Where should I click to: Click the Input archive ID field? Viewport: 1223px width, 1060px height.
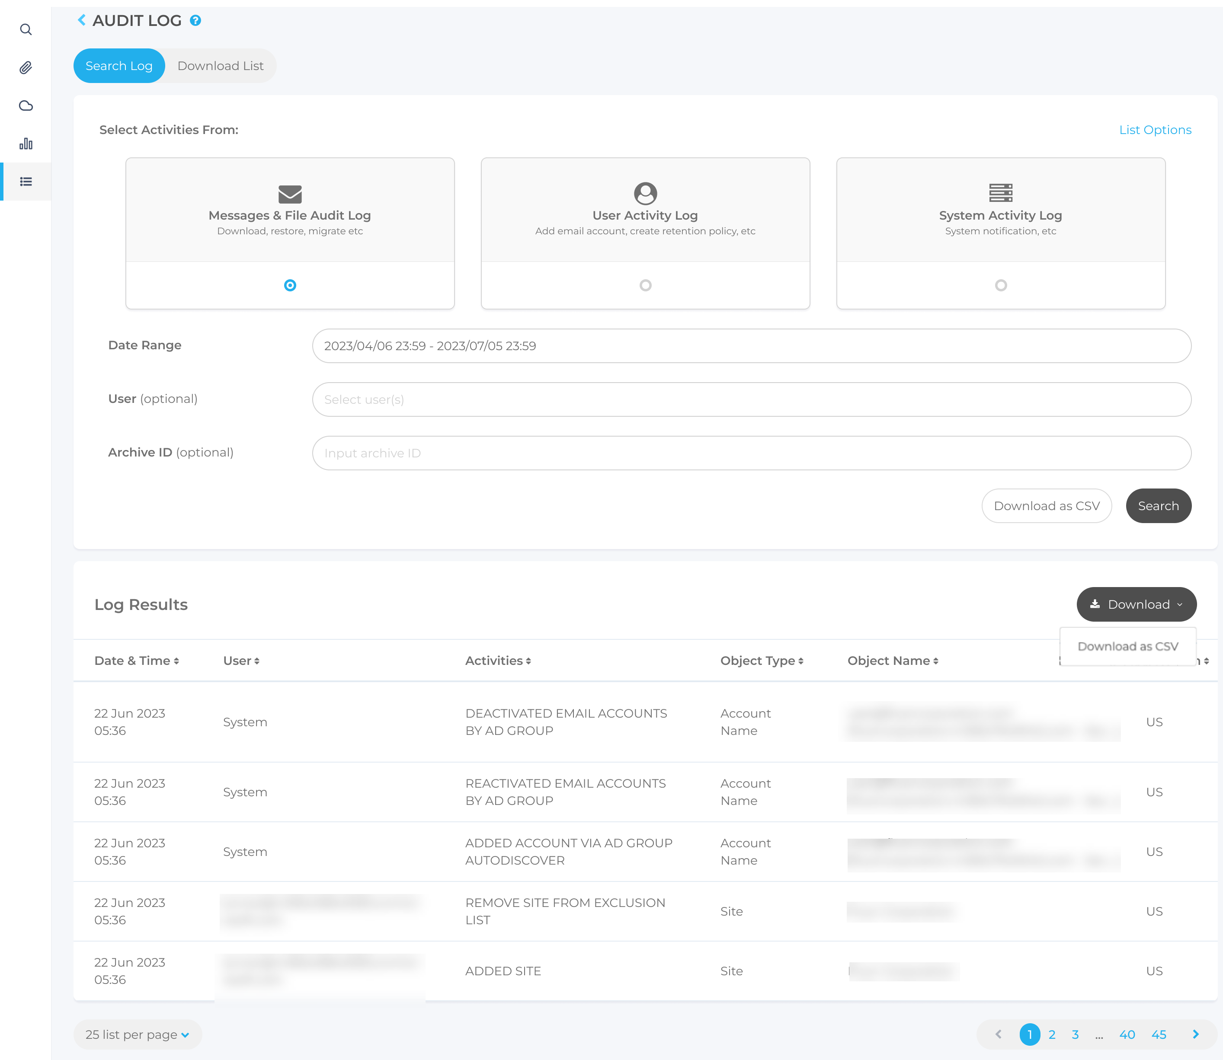pos(752,453)
